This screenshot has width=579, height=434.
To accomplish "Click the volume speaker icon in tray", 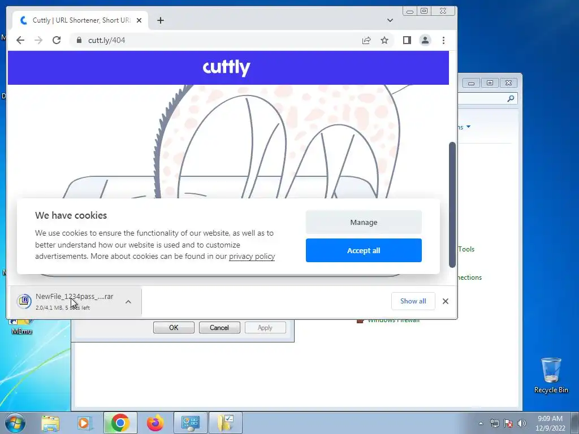I will pos(522,423).
